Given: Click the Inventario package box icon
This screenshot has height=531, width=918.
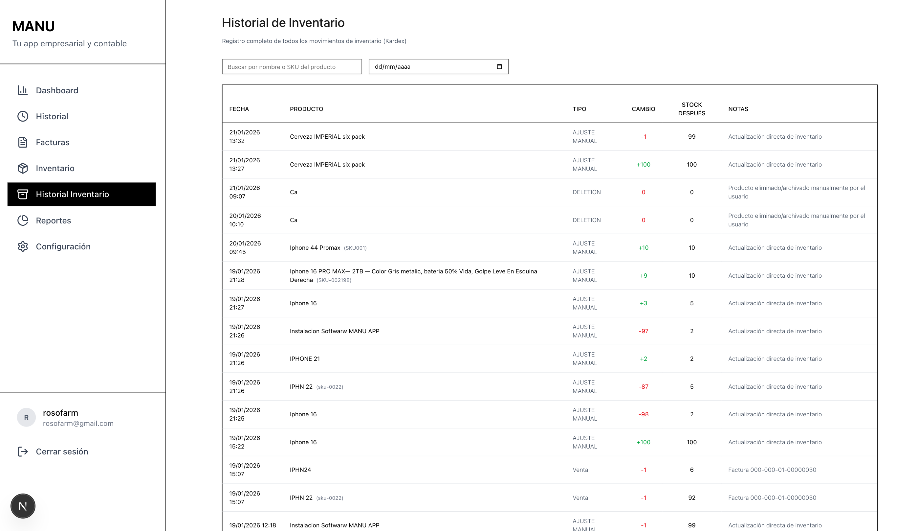Looking at the screenshot, I should click(x=23, y=168).
